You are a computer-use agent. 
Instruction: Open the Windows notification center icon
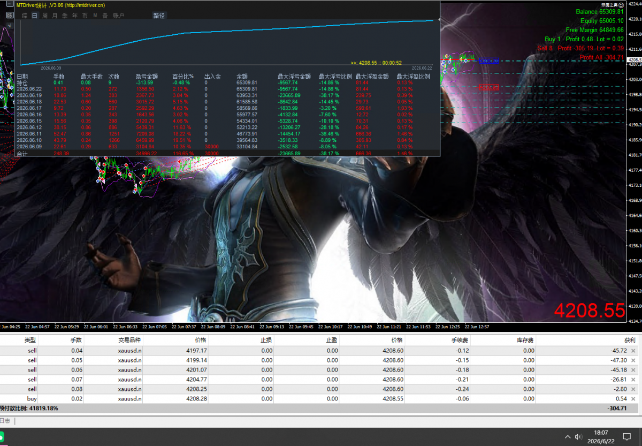click(x=627, y=436)
